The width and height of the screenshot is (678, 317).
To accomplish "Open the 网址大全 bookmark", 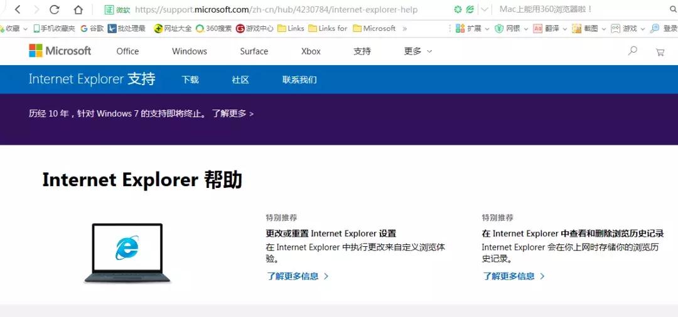I will 173,28.
